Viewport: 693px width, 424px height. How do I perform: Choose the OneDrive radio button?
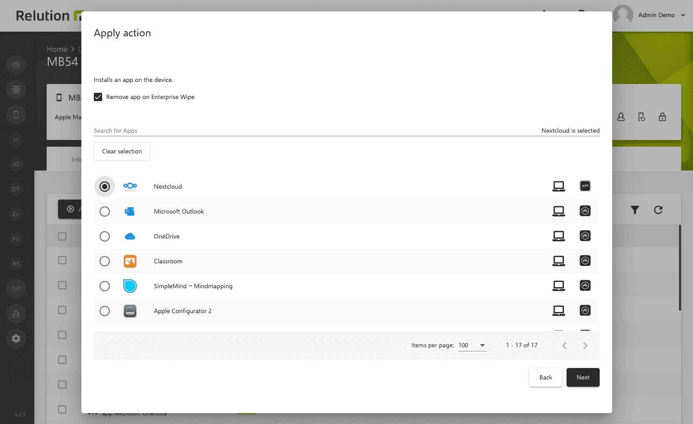[x=105, y=236]
